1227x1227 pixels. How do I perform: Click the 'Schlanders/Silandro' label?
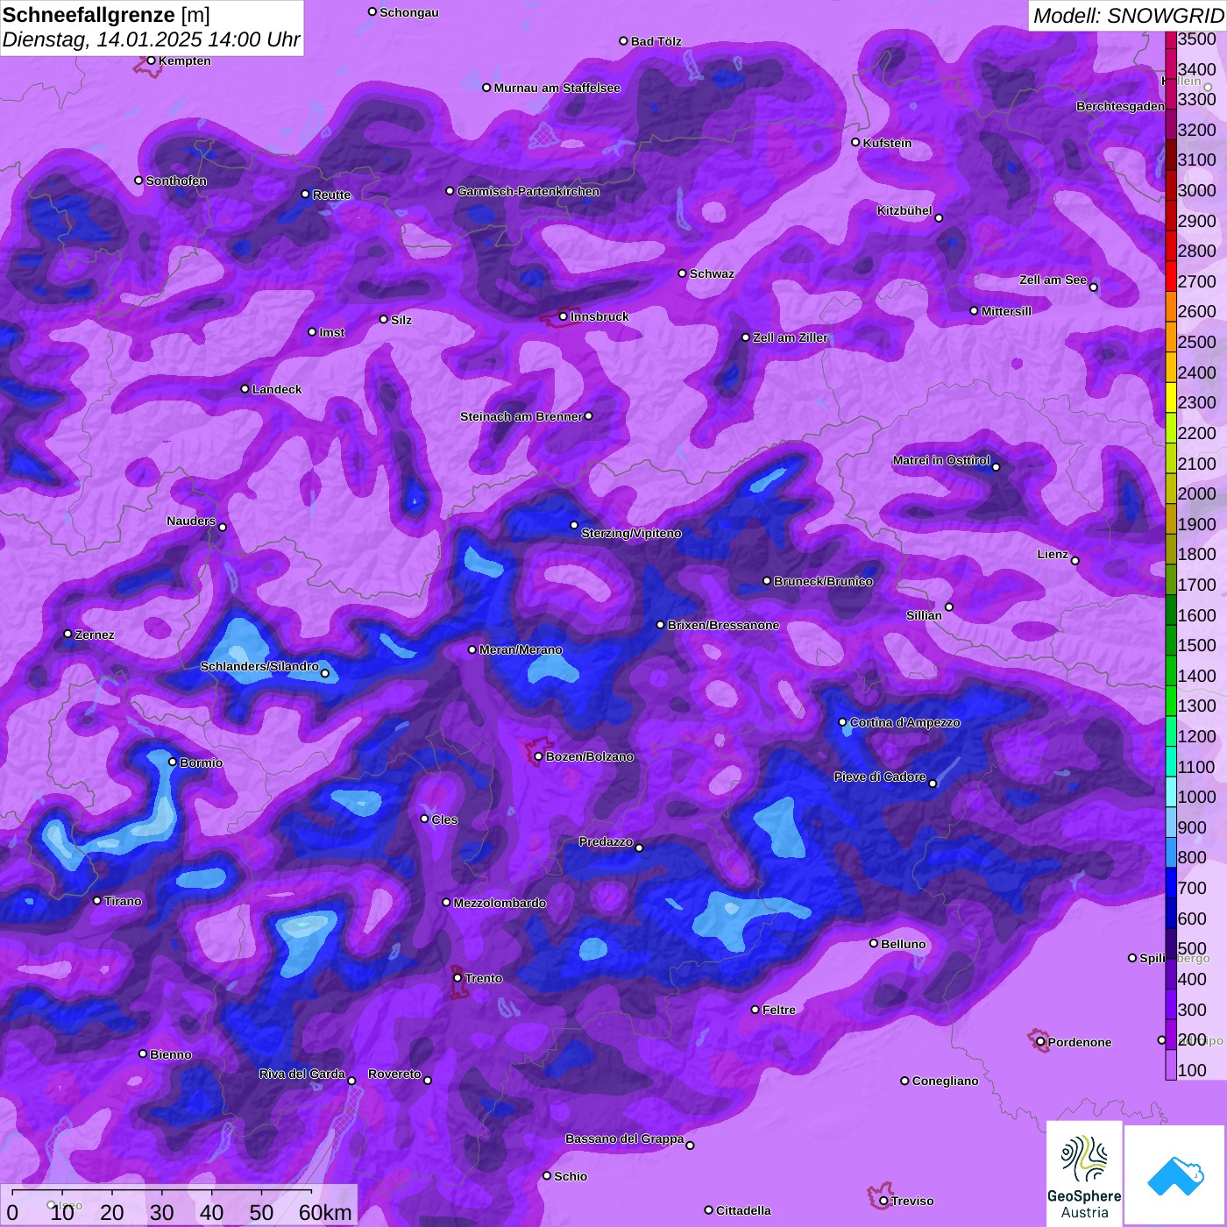coord(259,666)
